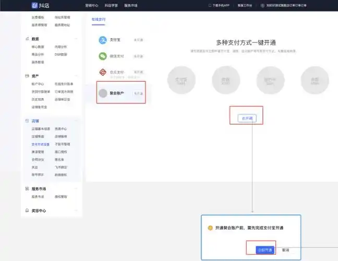338x261 pixels.
Task: Open 账户中心 under 资产
Action: coord(38,84)
